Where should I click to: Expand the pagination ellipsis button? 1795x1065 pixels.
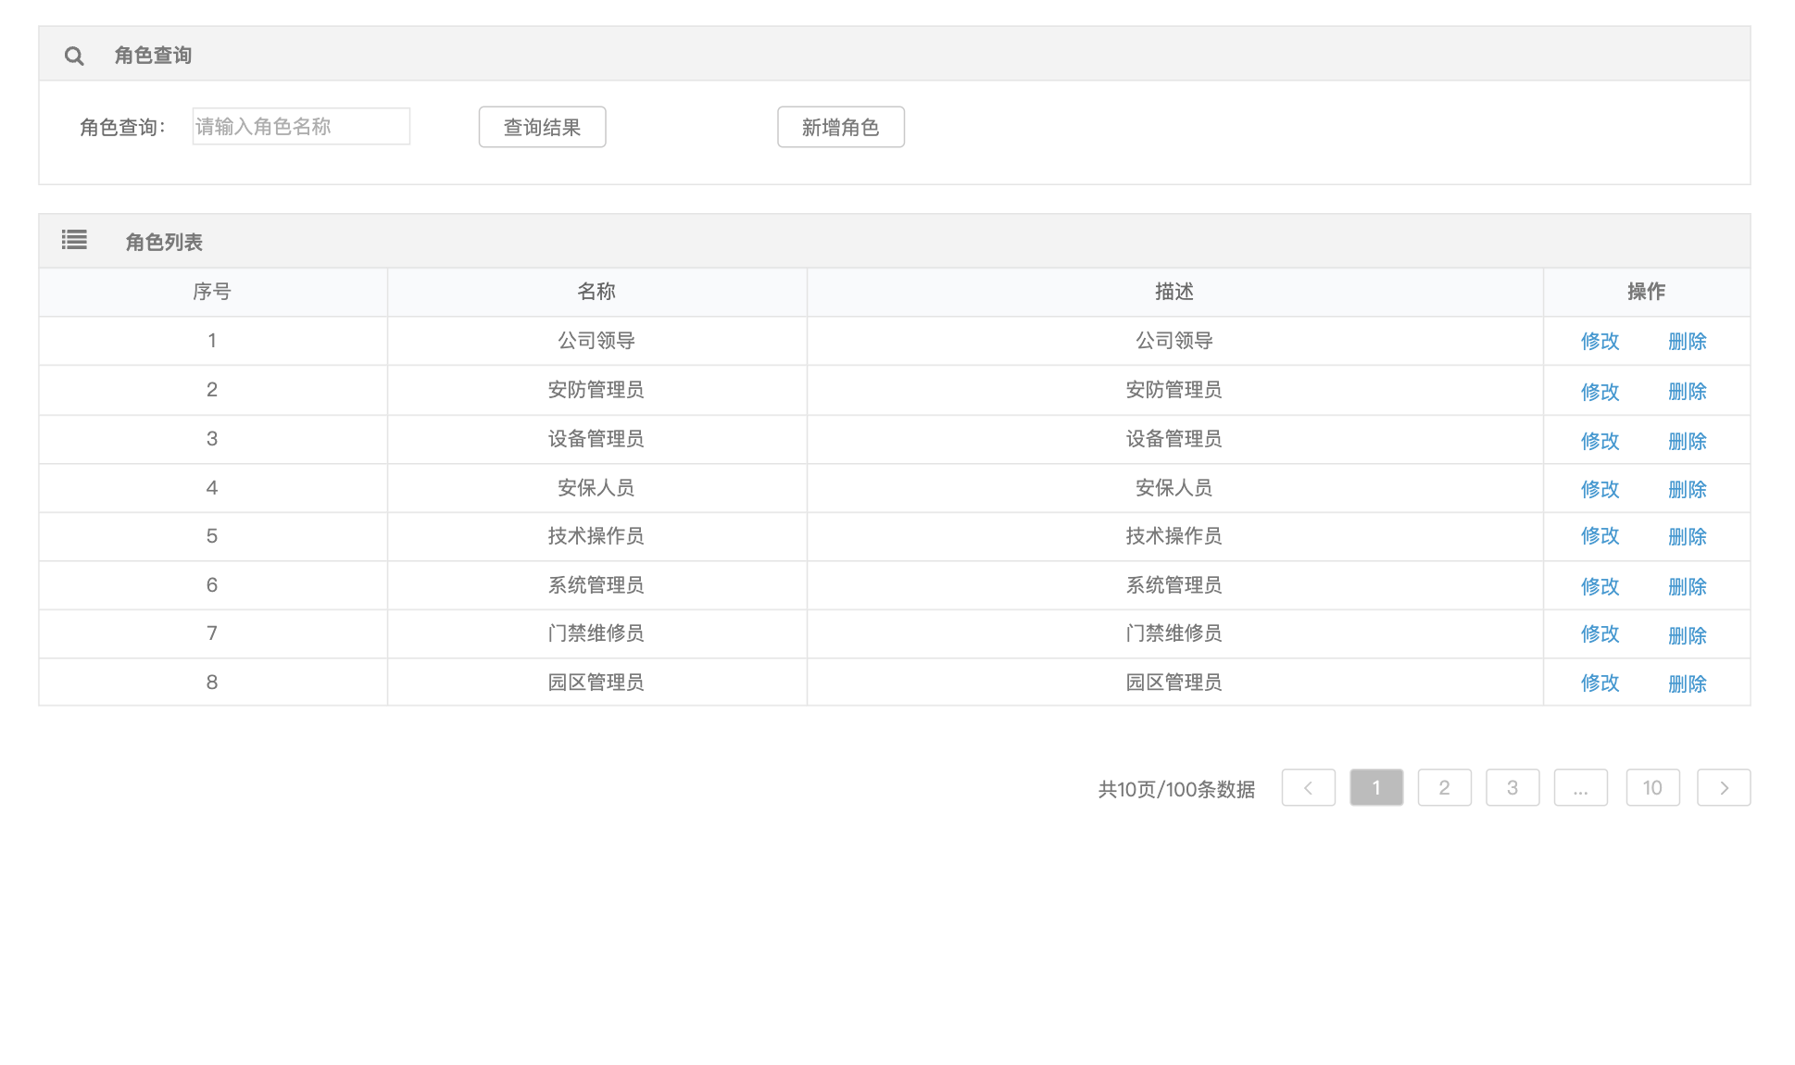(x=1580, y=788)
